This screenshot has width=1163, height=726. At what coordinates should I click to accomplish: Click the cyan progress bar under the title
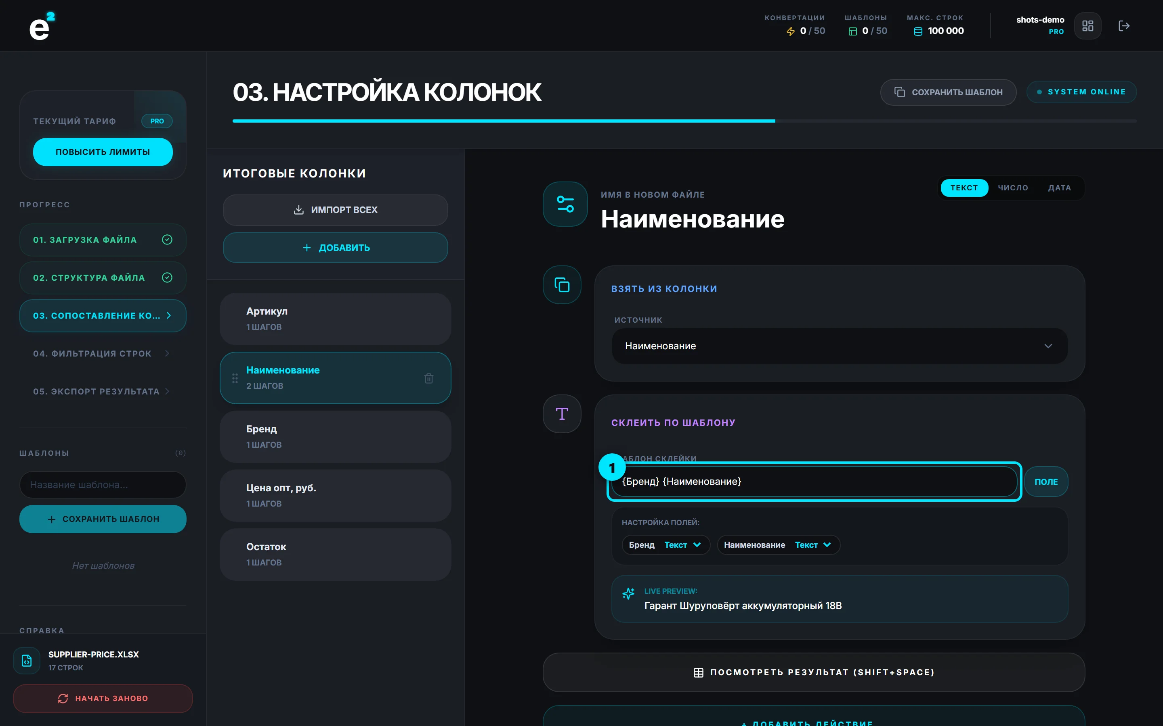[504, 121]
